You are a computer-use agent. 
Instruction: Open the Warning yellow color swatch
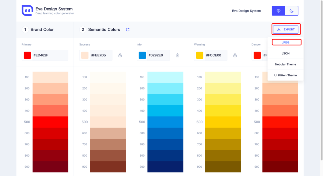[200, 55]
